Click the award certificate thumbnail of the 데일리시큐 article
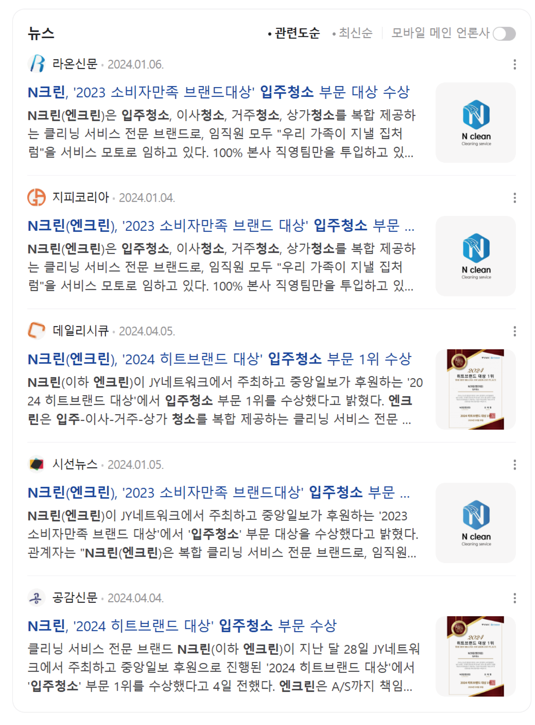Viewport: 535px width, 725px height. coord(476,389)
